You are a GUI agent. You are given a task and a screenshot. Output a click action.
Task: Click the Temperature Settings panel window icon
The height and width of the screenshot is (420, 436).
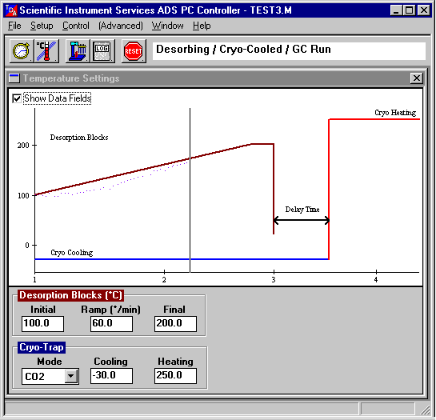click(14, 78)
